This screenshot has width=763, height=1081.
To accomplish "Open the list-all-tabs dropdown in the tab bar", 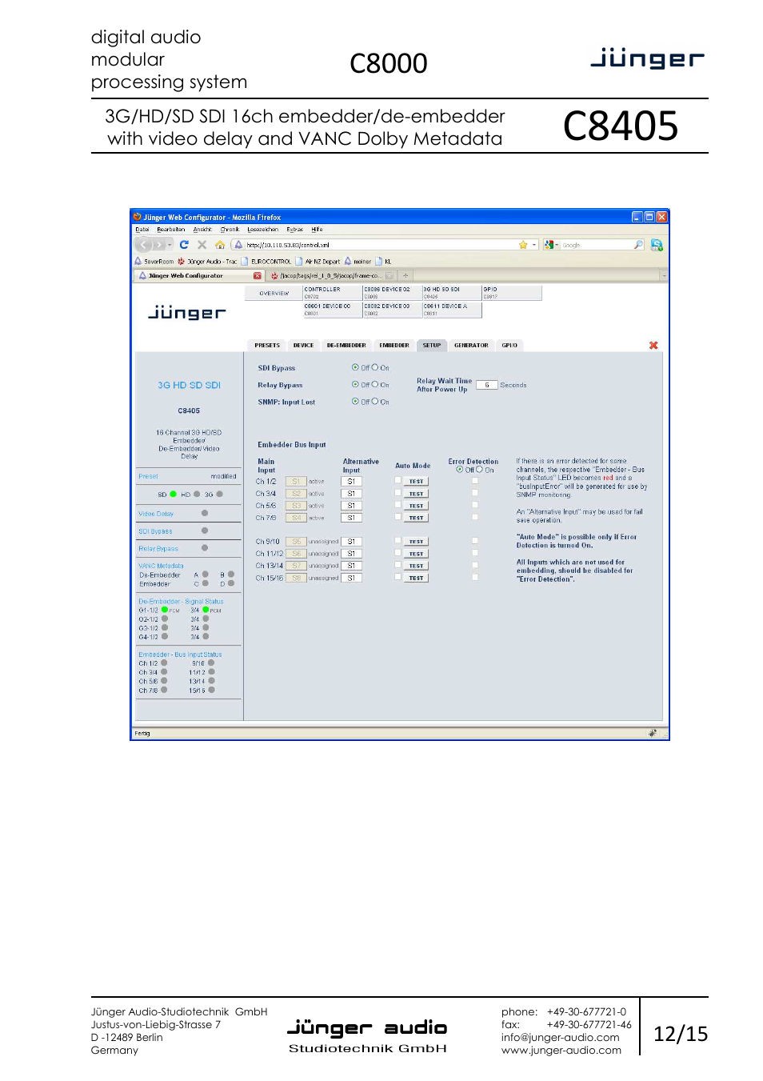I will [x=664, y=275].
